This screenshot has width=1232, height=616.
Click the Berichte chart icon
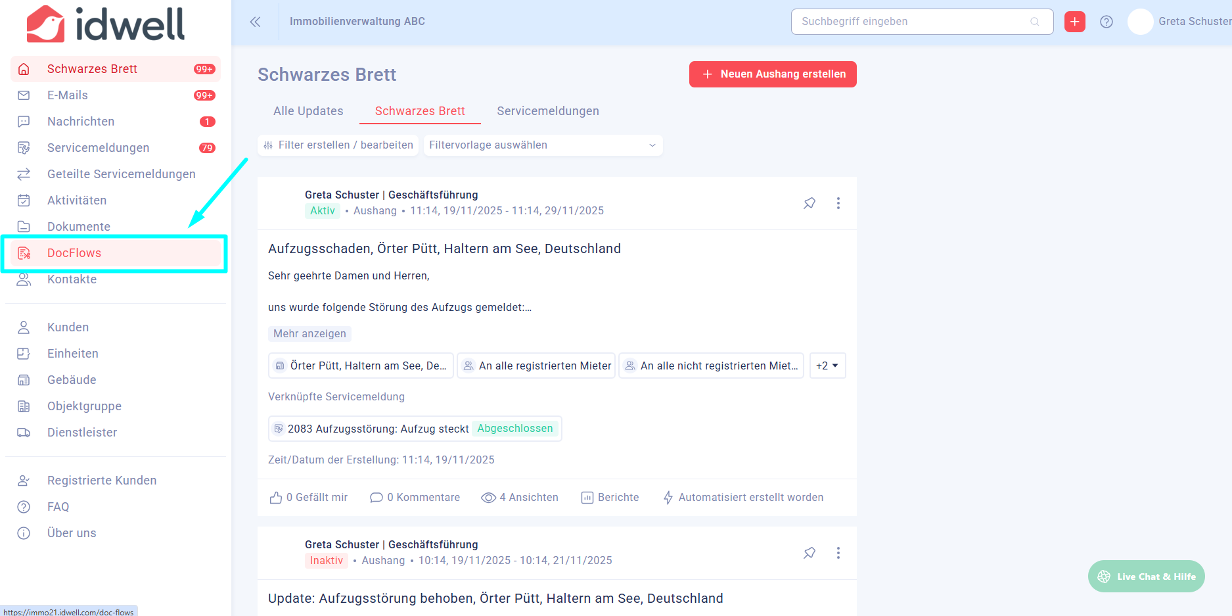pos(587,498)
